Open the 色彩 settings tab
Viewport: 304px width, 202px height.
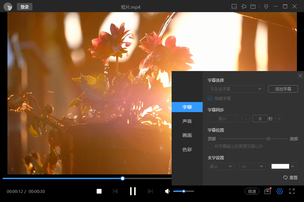pyautogui.click(x=187, y=149)
